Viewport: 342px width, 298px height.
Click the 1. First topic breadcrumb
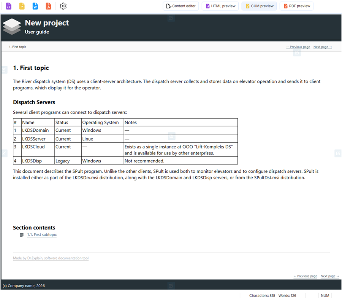(17, 47)
